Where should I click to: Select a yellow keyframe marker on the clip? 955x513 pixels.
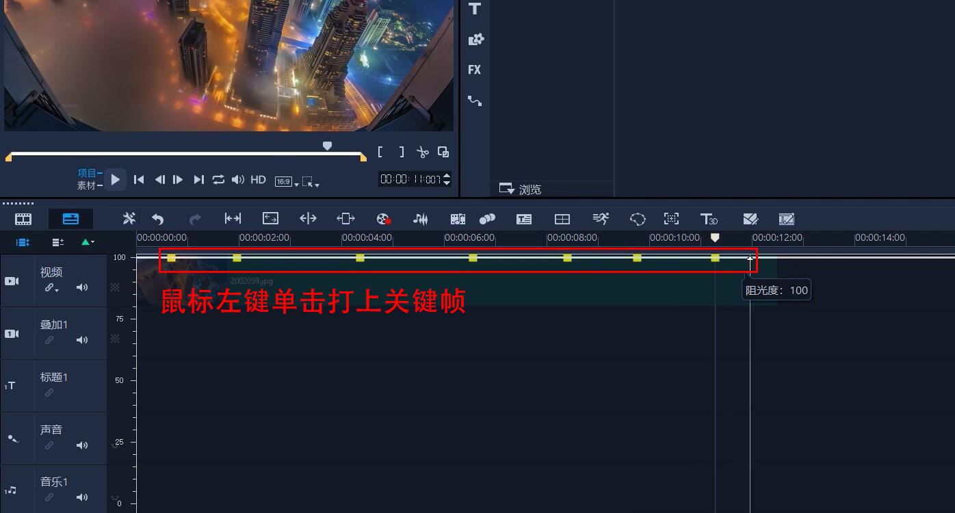pyautogui.click(x=361, y=259)
